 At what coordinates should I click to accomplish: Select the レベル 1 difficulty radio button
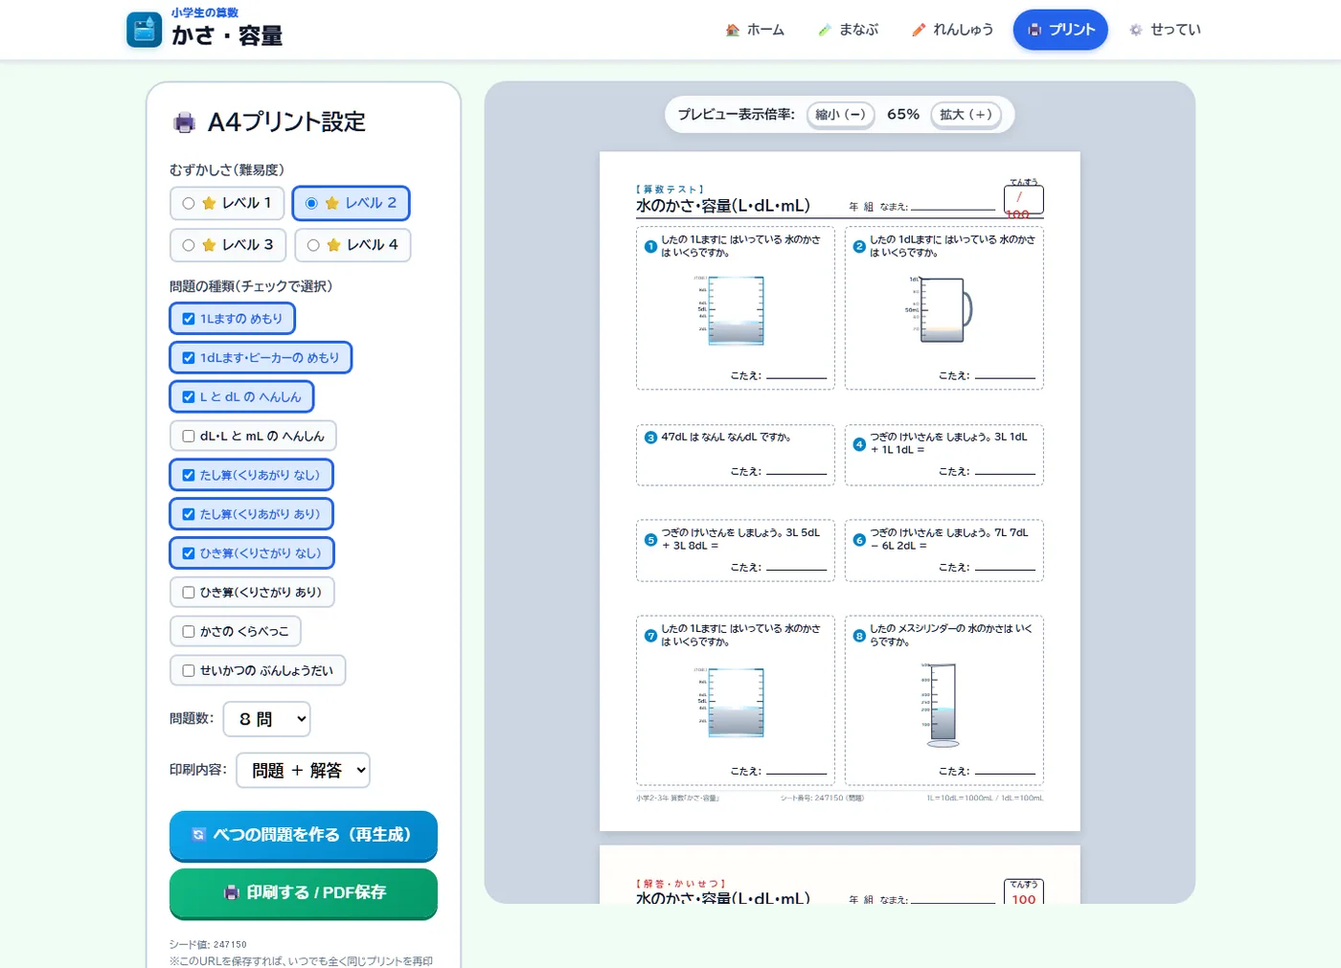click(189, 203)
